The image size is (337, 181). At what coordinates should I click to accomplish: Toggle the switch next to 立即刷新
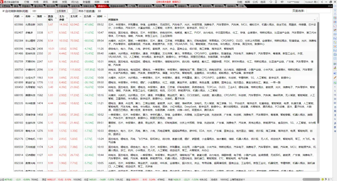[x=73, y=11]
